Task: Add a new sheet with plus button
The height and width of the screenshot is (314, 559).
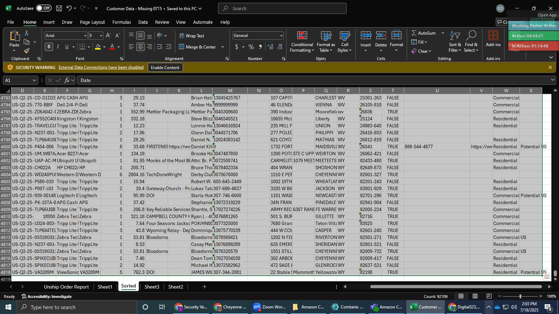Action: coord(205,287)
